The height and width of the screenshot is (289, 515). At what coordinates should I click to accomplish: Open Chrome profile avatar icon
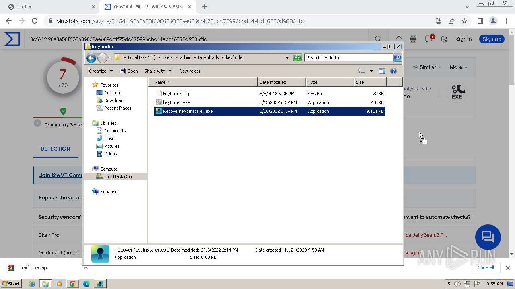(x=493, y=21)
